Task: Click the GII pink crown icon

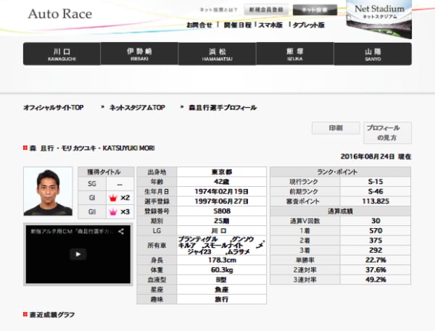Action: coord(113,212)
